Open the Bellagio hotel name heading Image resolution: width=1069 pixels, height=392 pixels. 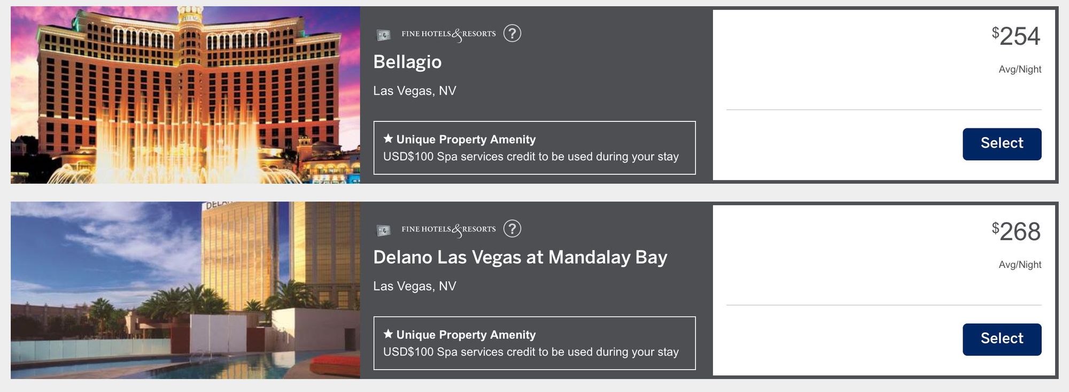tap(407, 62)
